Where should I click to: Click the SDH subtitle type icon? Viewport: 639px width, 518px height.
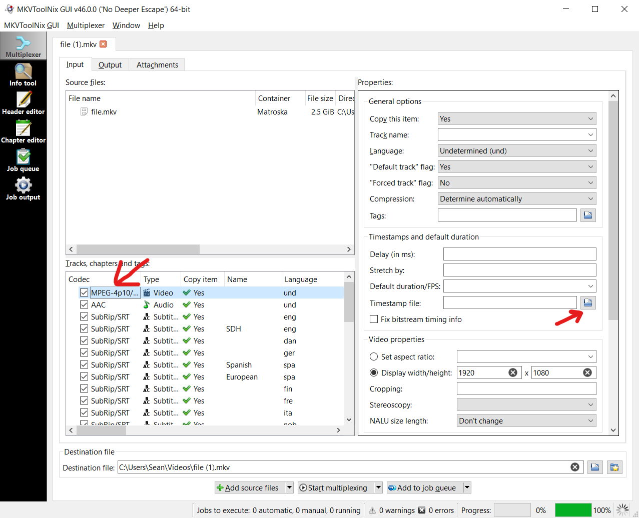pos(147,328)
